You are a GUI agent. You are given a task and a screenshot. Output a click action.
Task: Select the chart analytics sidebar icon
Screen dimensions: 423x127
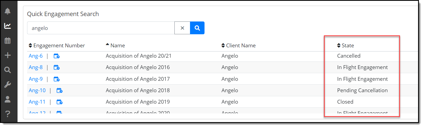tap(8, 26)
